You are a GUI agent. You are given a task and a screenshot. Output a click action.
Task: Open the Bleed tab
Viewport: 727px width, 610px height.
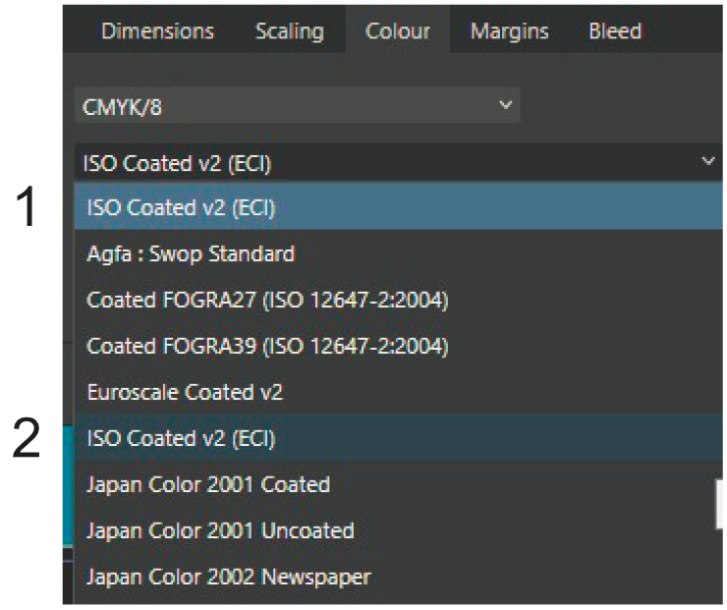pyautogui.click(x=615, y=31)
